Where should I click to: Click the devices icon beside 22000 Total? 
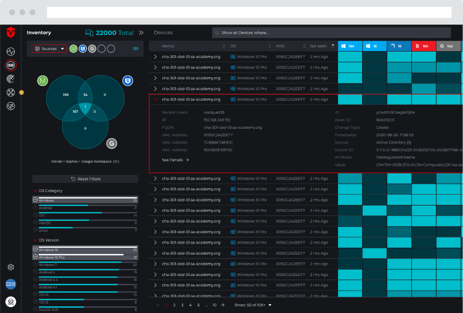tap(89, 33)
